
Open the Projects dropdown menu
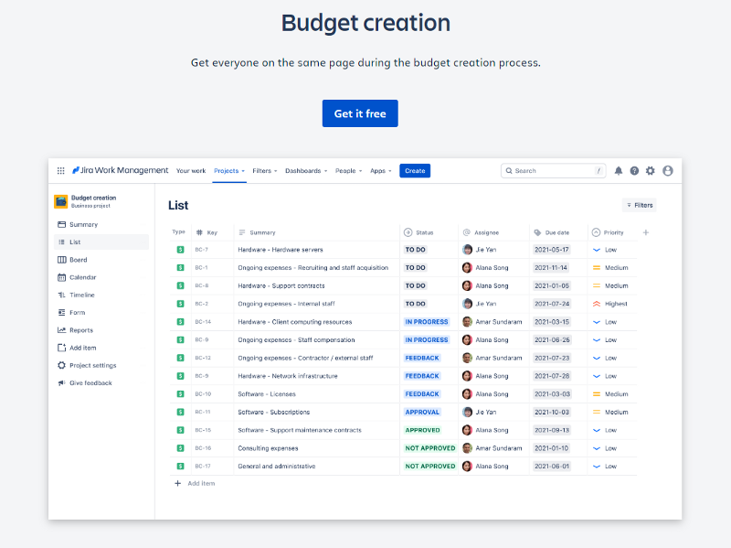(228, 171)
